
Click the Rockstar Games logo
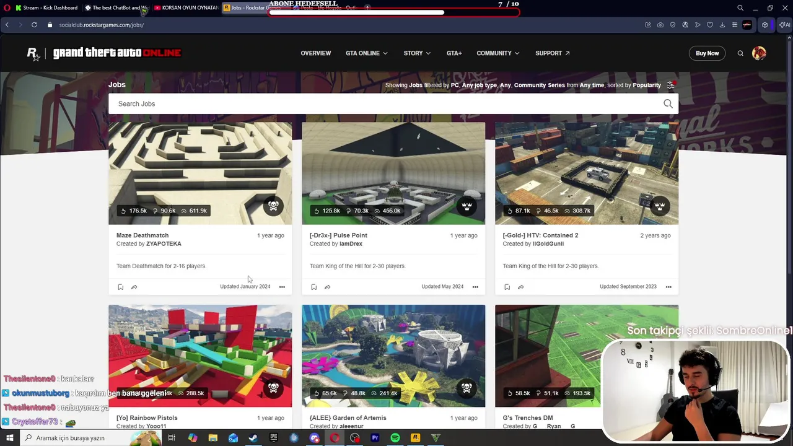33,54
